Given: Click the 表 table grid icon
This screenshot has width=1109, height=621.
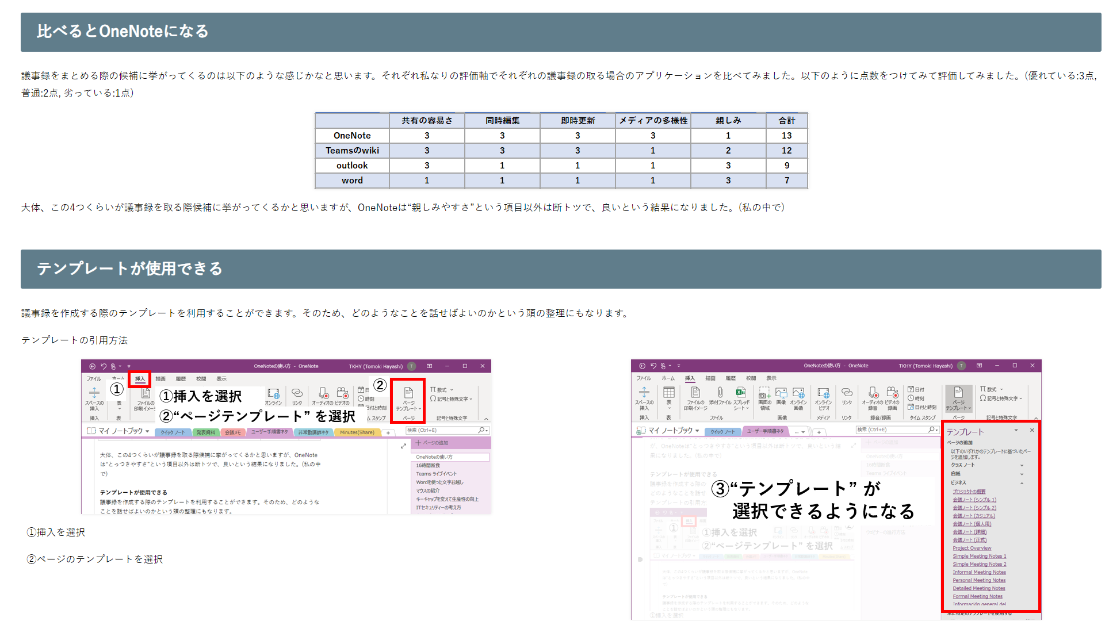Looking at the screenshot, I should click(x=669, y=393).
